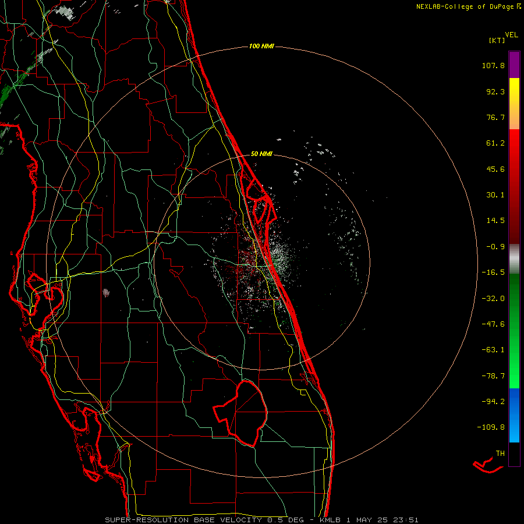Select the 107.8 value on velocity scale

(493, 65)
